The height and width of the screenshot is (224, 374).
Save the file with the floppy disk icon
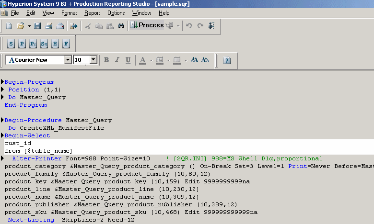coord(37,26)
